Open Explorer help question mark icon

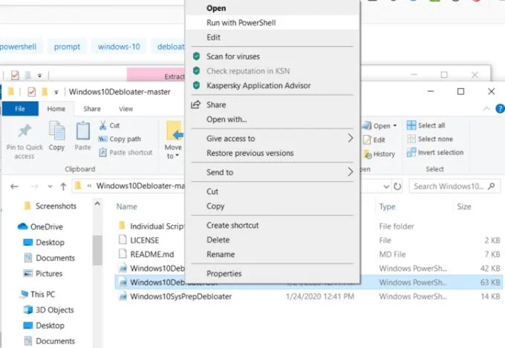click(500, 109)
